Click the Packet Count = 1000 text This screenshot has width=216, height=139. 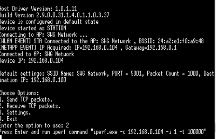click(x=173, y=73)
